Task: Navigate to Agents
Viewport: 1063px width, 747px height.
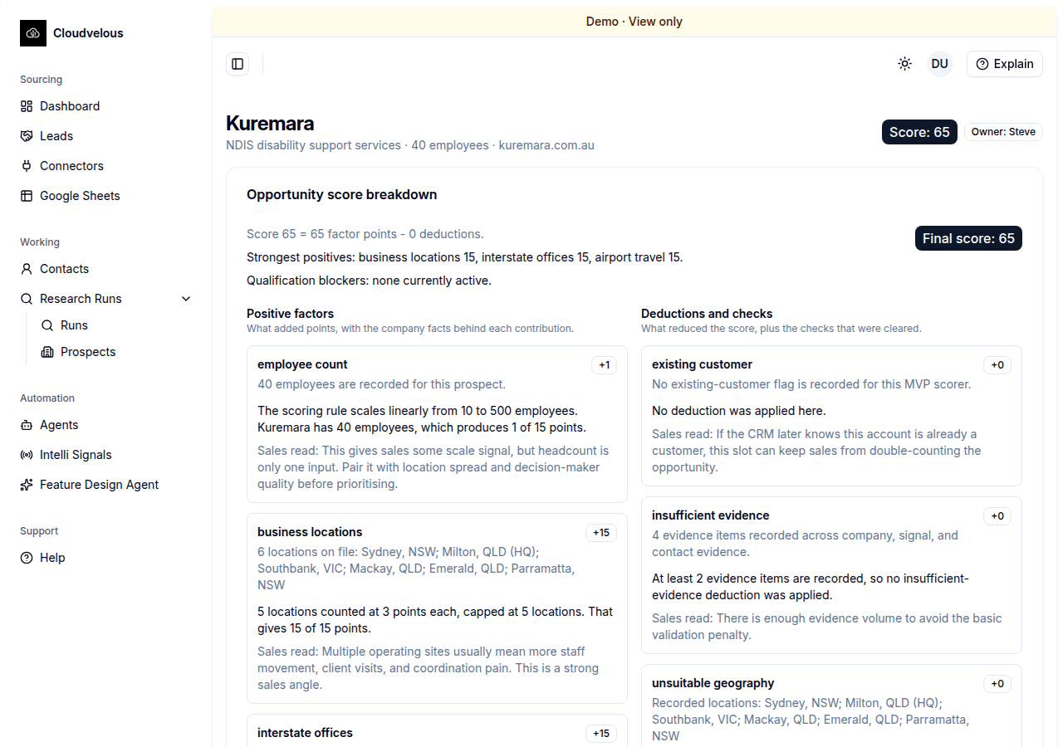Action: (106, 425)
